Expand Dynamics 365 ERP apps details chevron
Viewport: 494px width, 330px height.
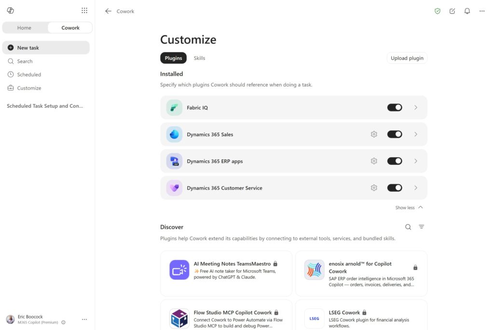coord(416,161)
